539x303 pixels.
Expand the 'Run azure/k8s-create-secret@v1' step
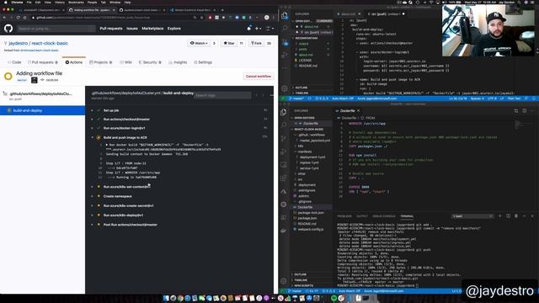coord(128,205)
